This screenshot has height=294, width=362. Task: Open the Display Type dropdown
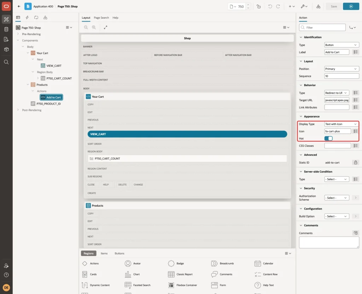(341, 124)
